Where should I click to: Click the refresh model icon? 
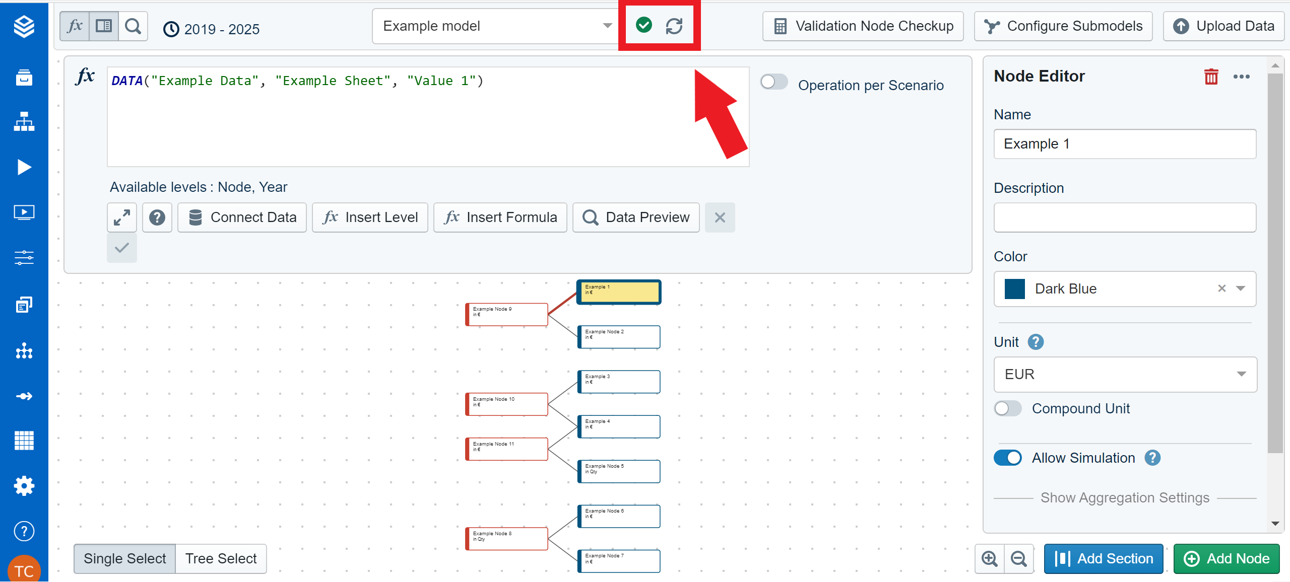674,26
